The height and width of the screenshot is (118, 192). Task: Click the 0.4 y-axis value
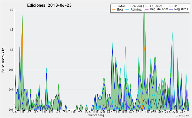[x=11, y=90]
